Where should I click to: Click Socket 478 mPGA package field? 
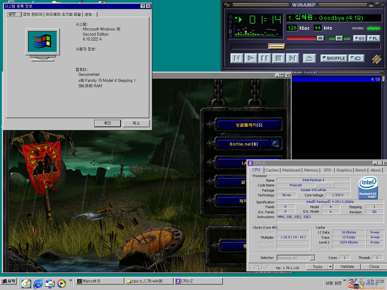pyautogui.click(x=313, y=190)
